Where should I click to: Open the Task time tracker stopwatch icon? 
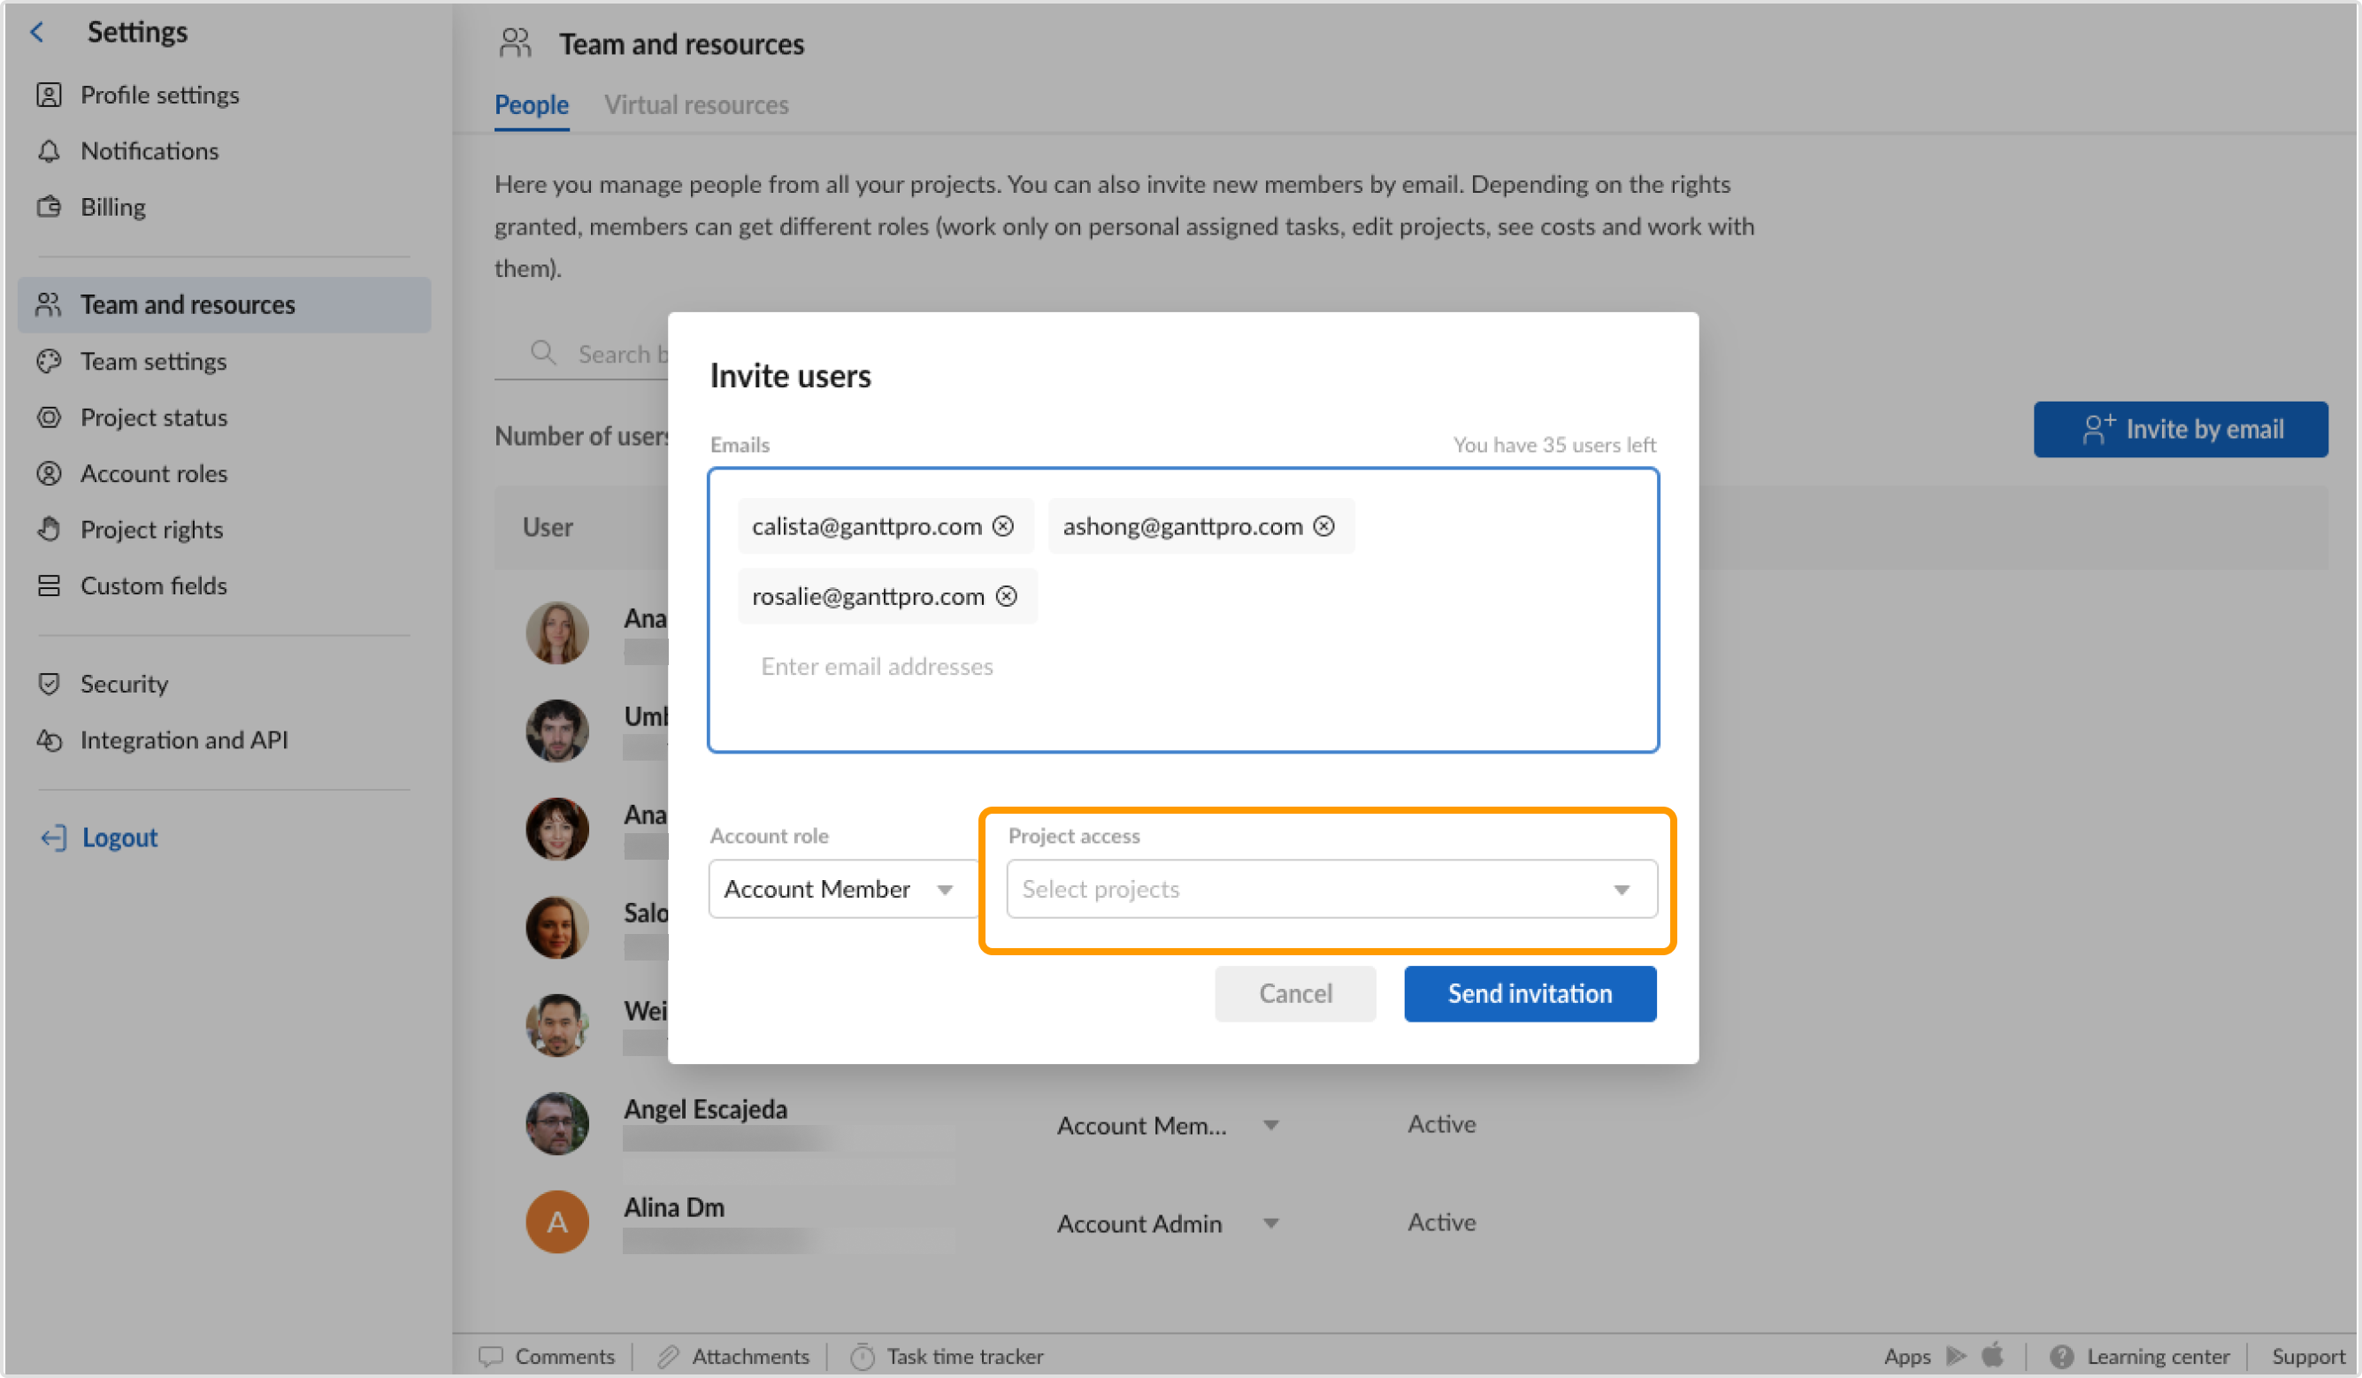click(x=863, y=1356)
